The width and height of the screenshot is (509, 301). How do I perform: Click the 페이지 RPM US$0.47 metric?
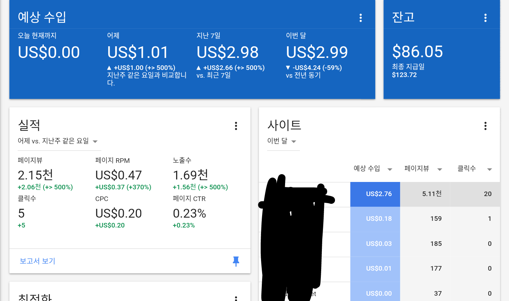118,175
